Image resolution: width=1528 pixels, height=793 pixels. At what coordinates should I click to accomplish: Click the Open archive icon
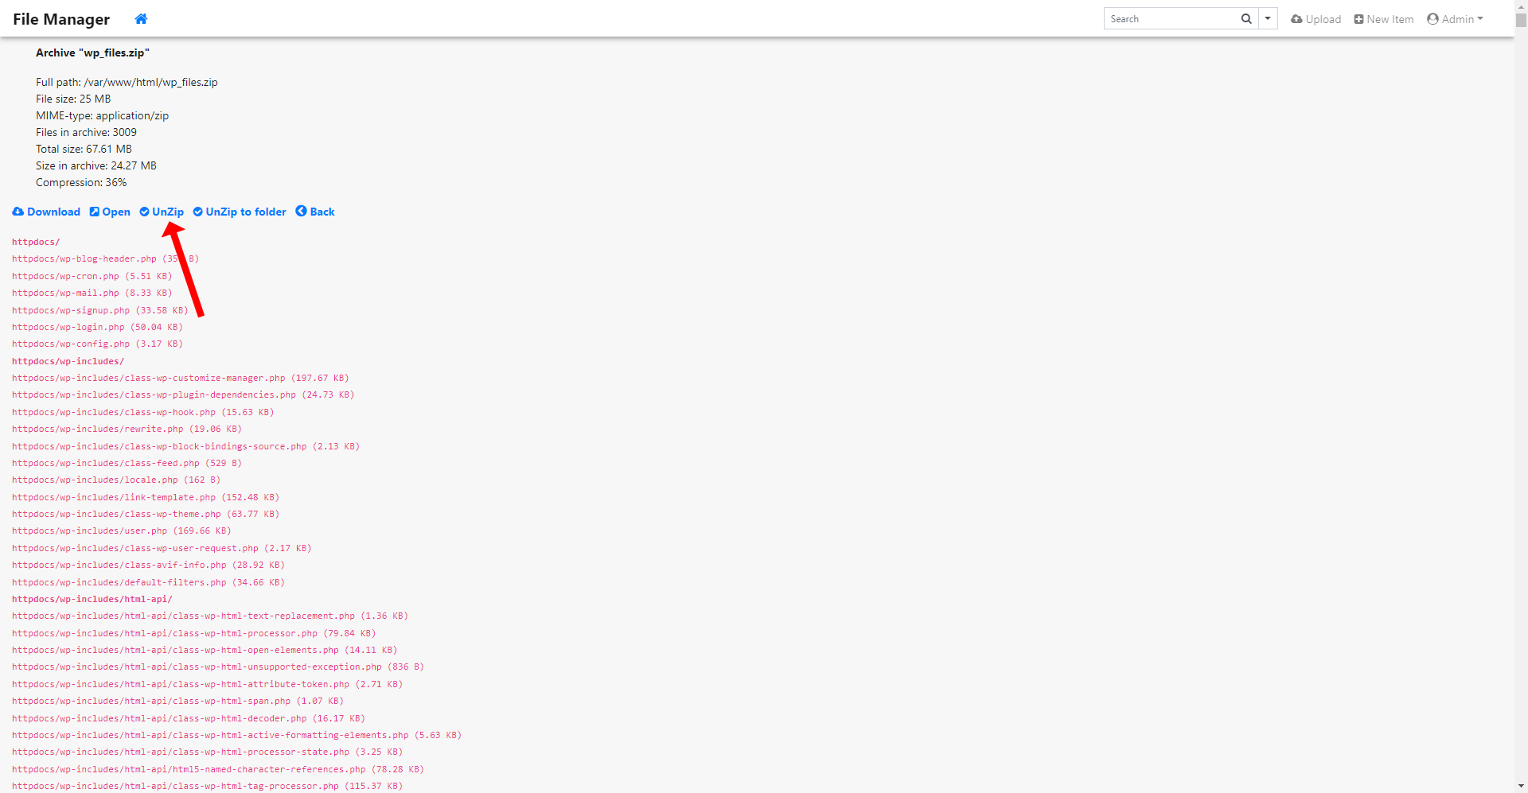[x=94, y=212]
